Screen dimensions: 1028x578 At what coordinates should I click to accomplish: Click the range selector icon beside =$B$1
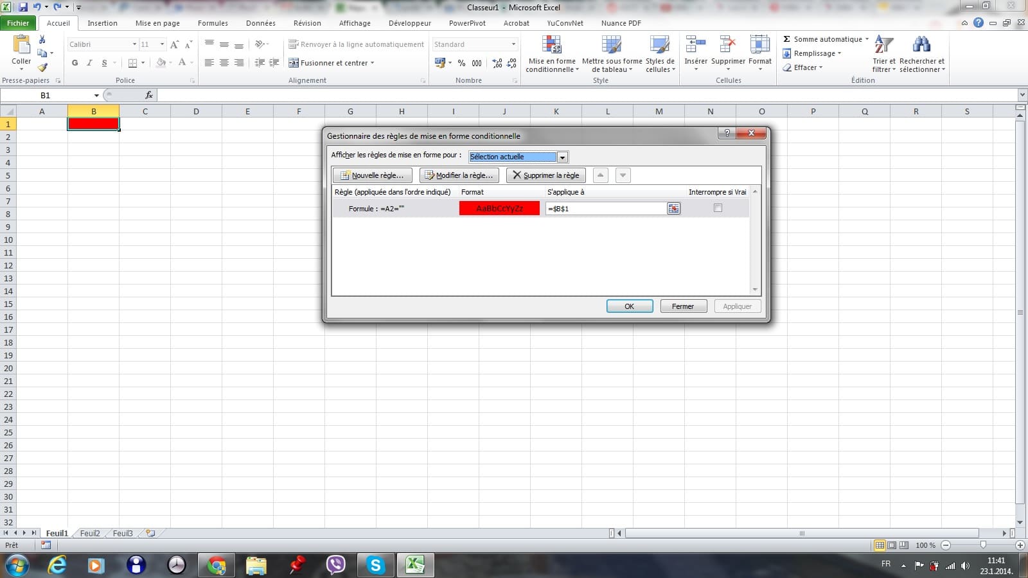[x=673, y=209]
